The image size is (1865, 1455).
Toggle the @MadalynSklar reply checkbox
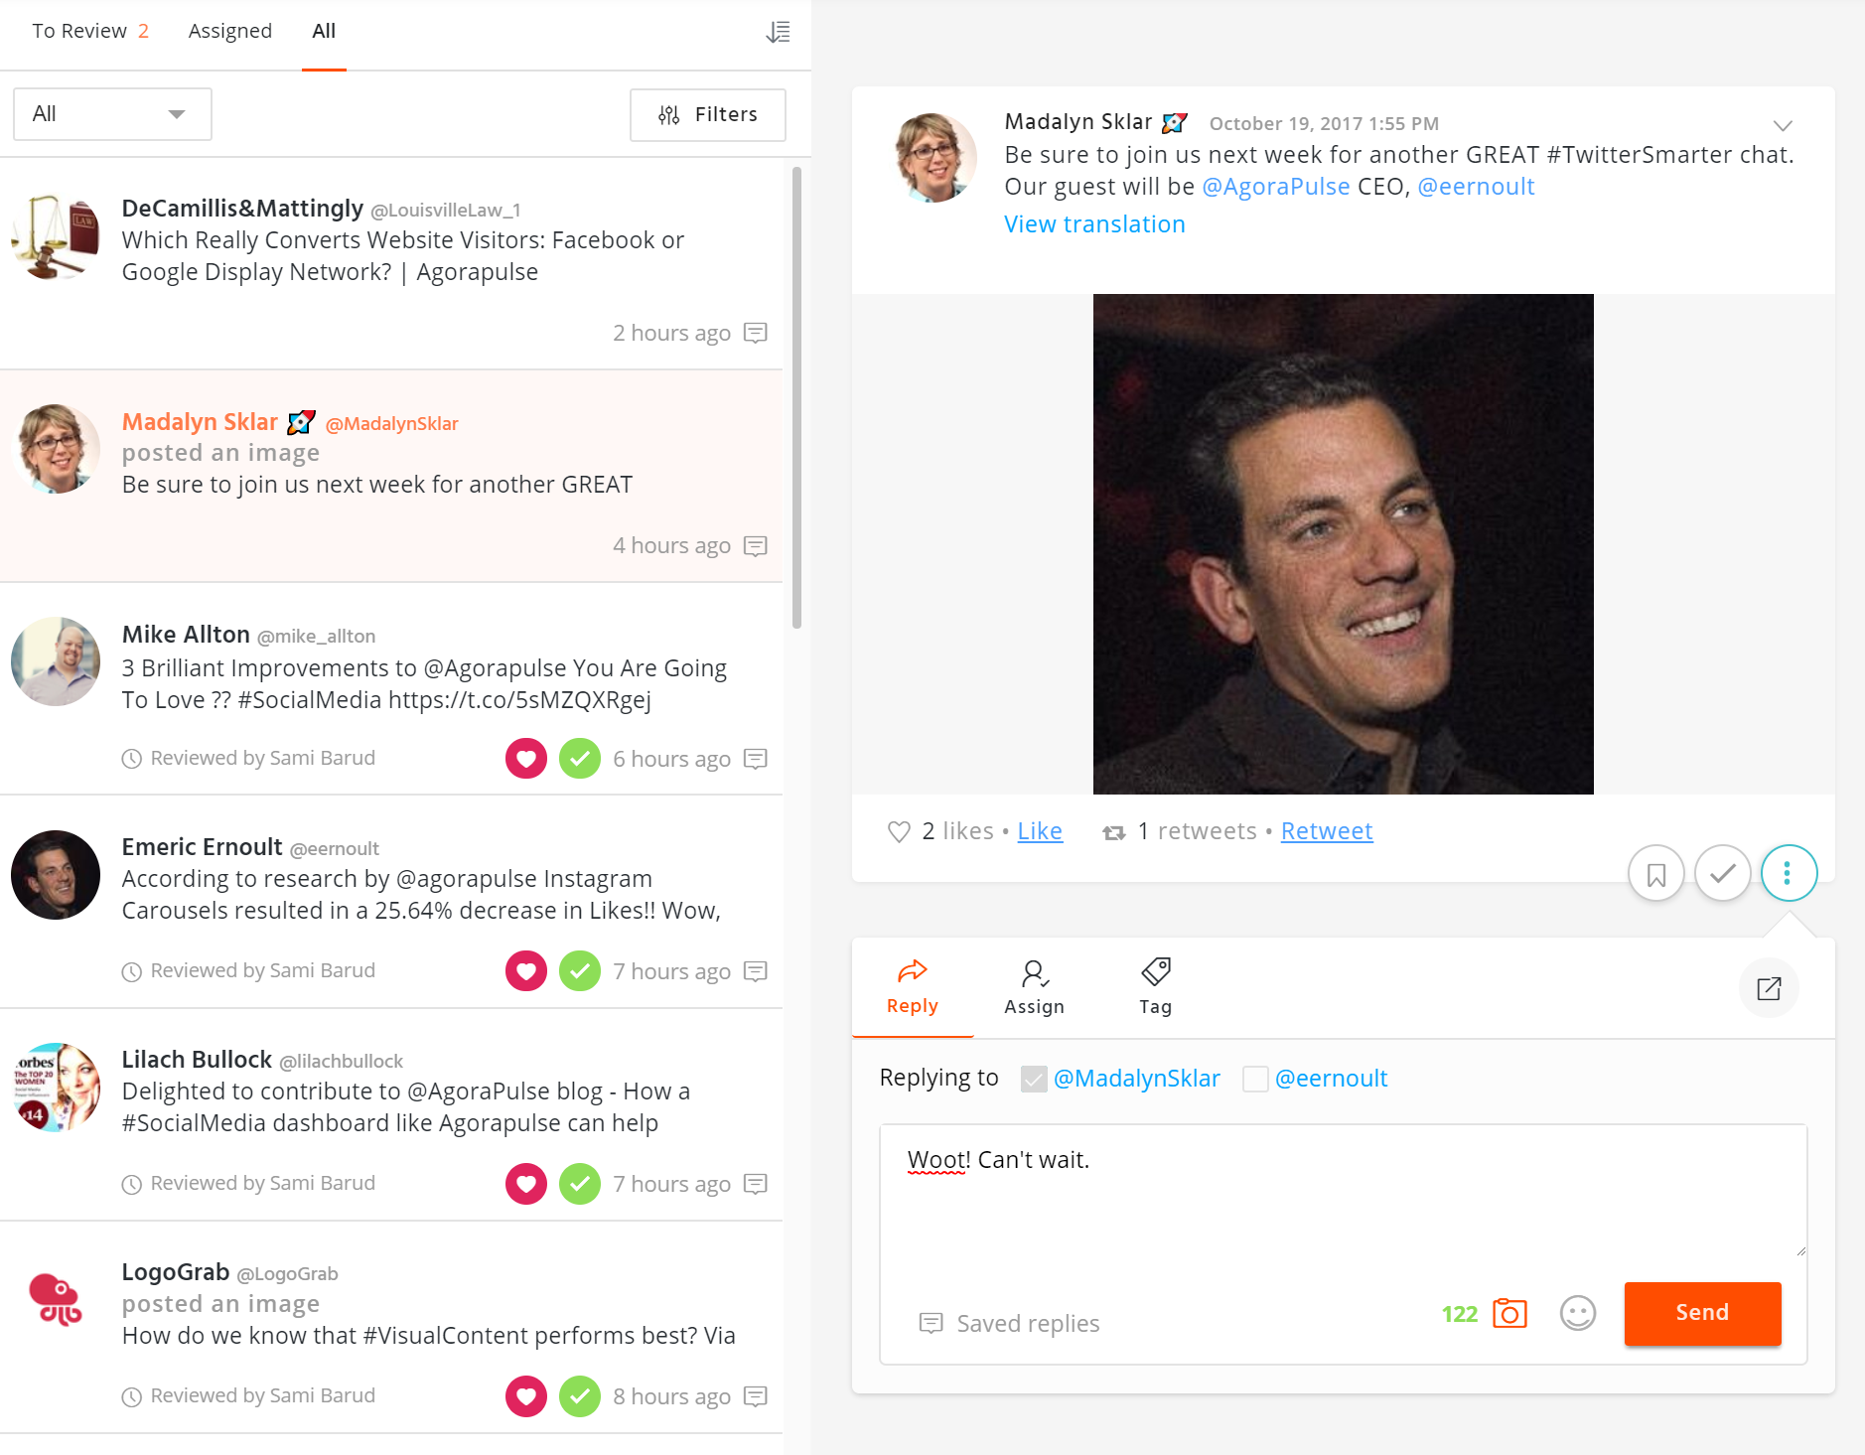click(1034, 1079)
